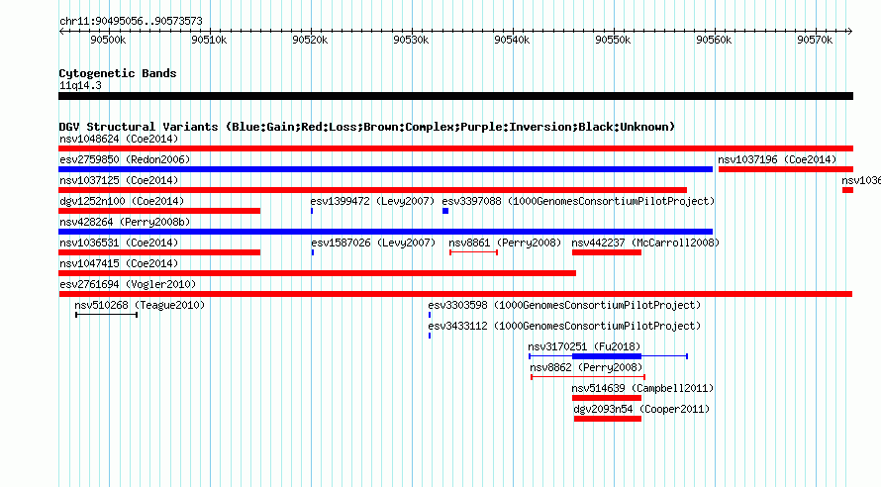Click the ruler's left arrow end
881x487 pixels.
(61, 31)
